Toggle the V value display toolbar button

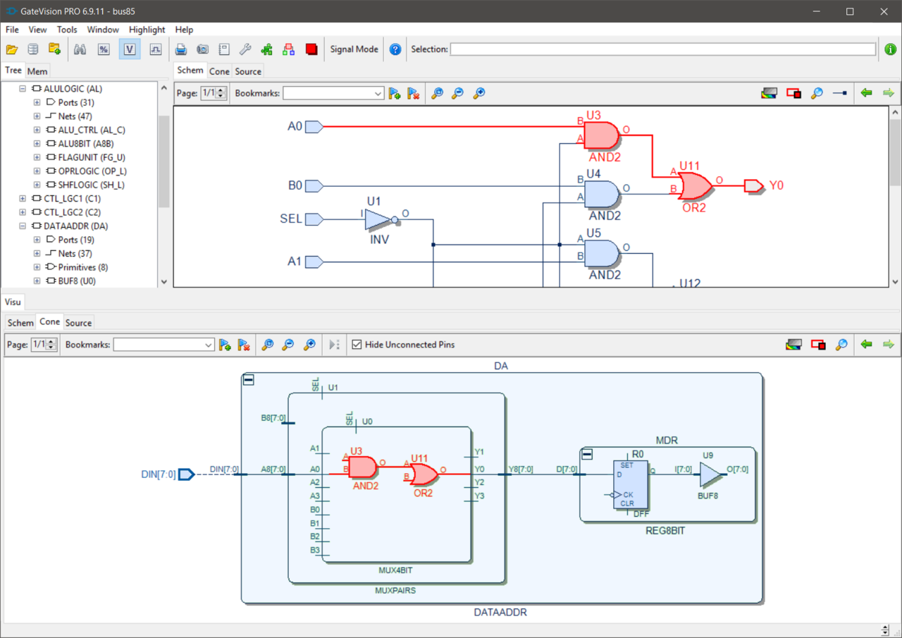[130, 49]
